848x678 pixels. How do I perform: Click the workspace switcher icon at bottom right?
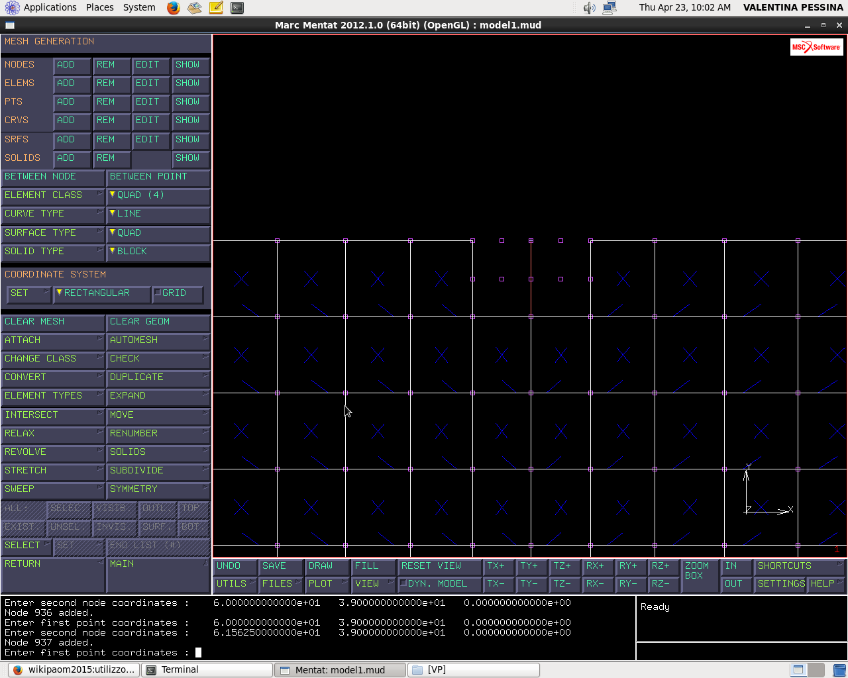click(808, 669)
